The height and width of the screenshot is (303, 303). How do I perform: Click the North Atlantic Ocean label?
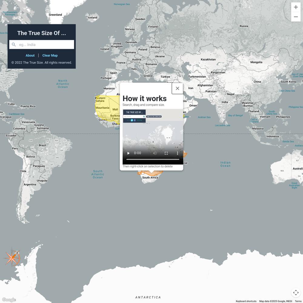click(63, 84)
